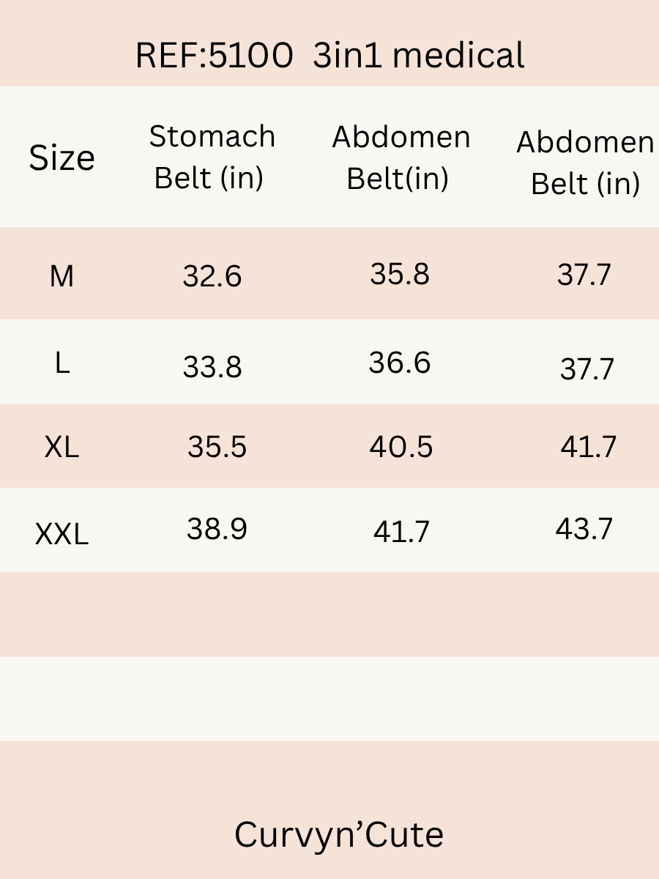Image resolution: width=659 pixels, height=879 pixels.
Task: Select the 33.8 value in row L
Action: click(212, 368)
